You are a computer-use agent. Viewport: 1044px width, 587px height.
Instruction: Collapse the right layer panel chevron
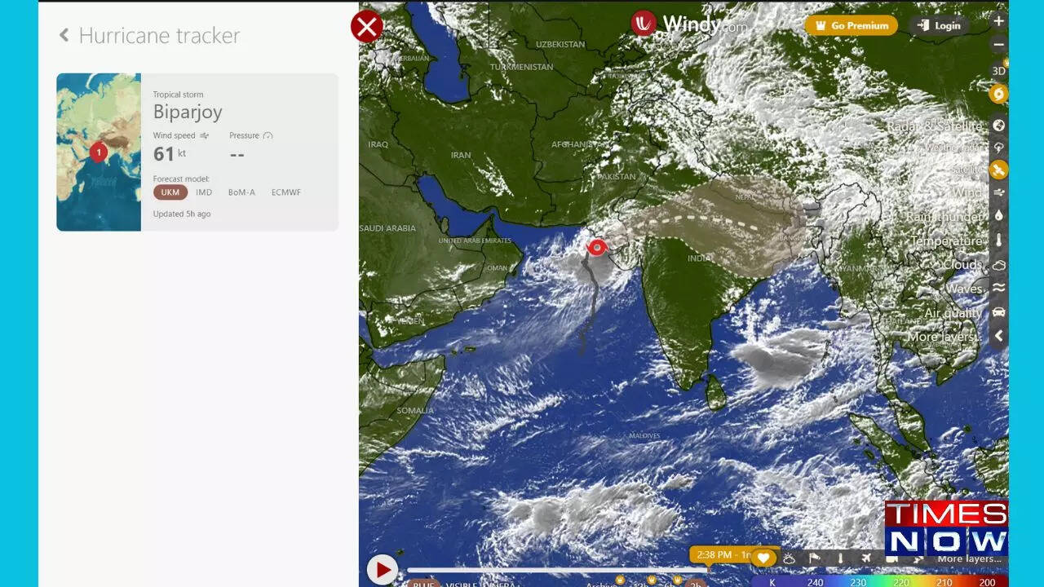point(998,335)
